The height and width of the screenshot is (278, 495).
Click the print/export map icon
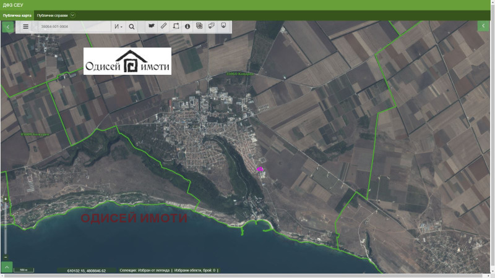211,26
